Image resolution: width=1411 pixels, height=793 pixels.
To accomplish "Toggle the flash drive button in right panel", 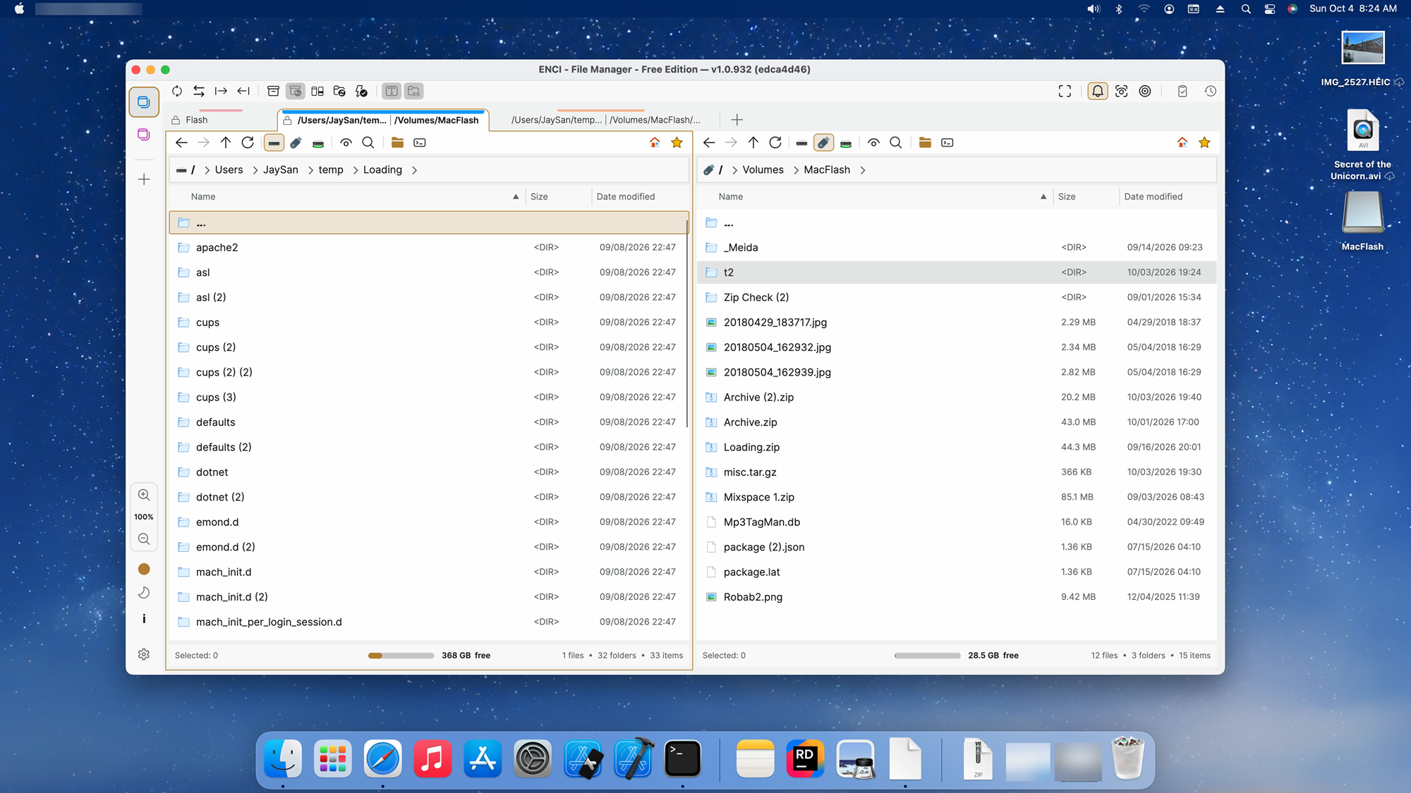I will 823,142.
